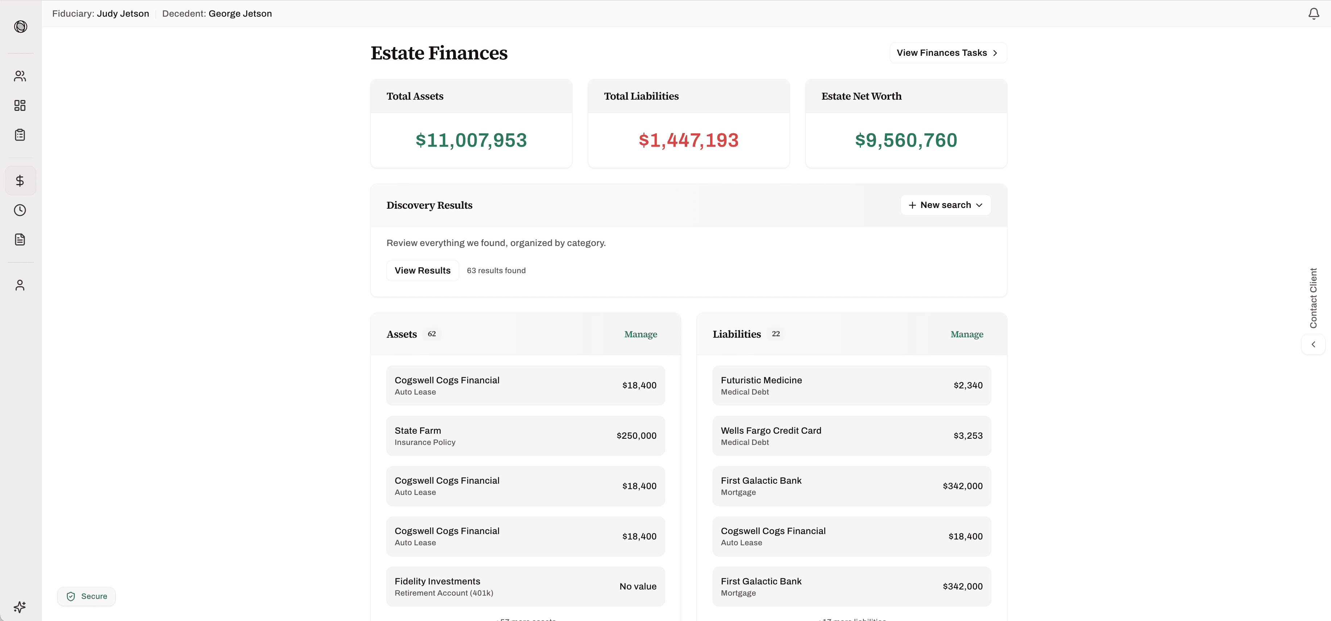Open the people (clients) sidebar icon
The height and width of the screenshot is (621, 1331).
click(20, 76)
